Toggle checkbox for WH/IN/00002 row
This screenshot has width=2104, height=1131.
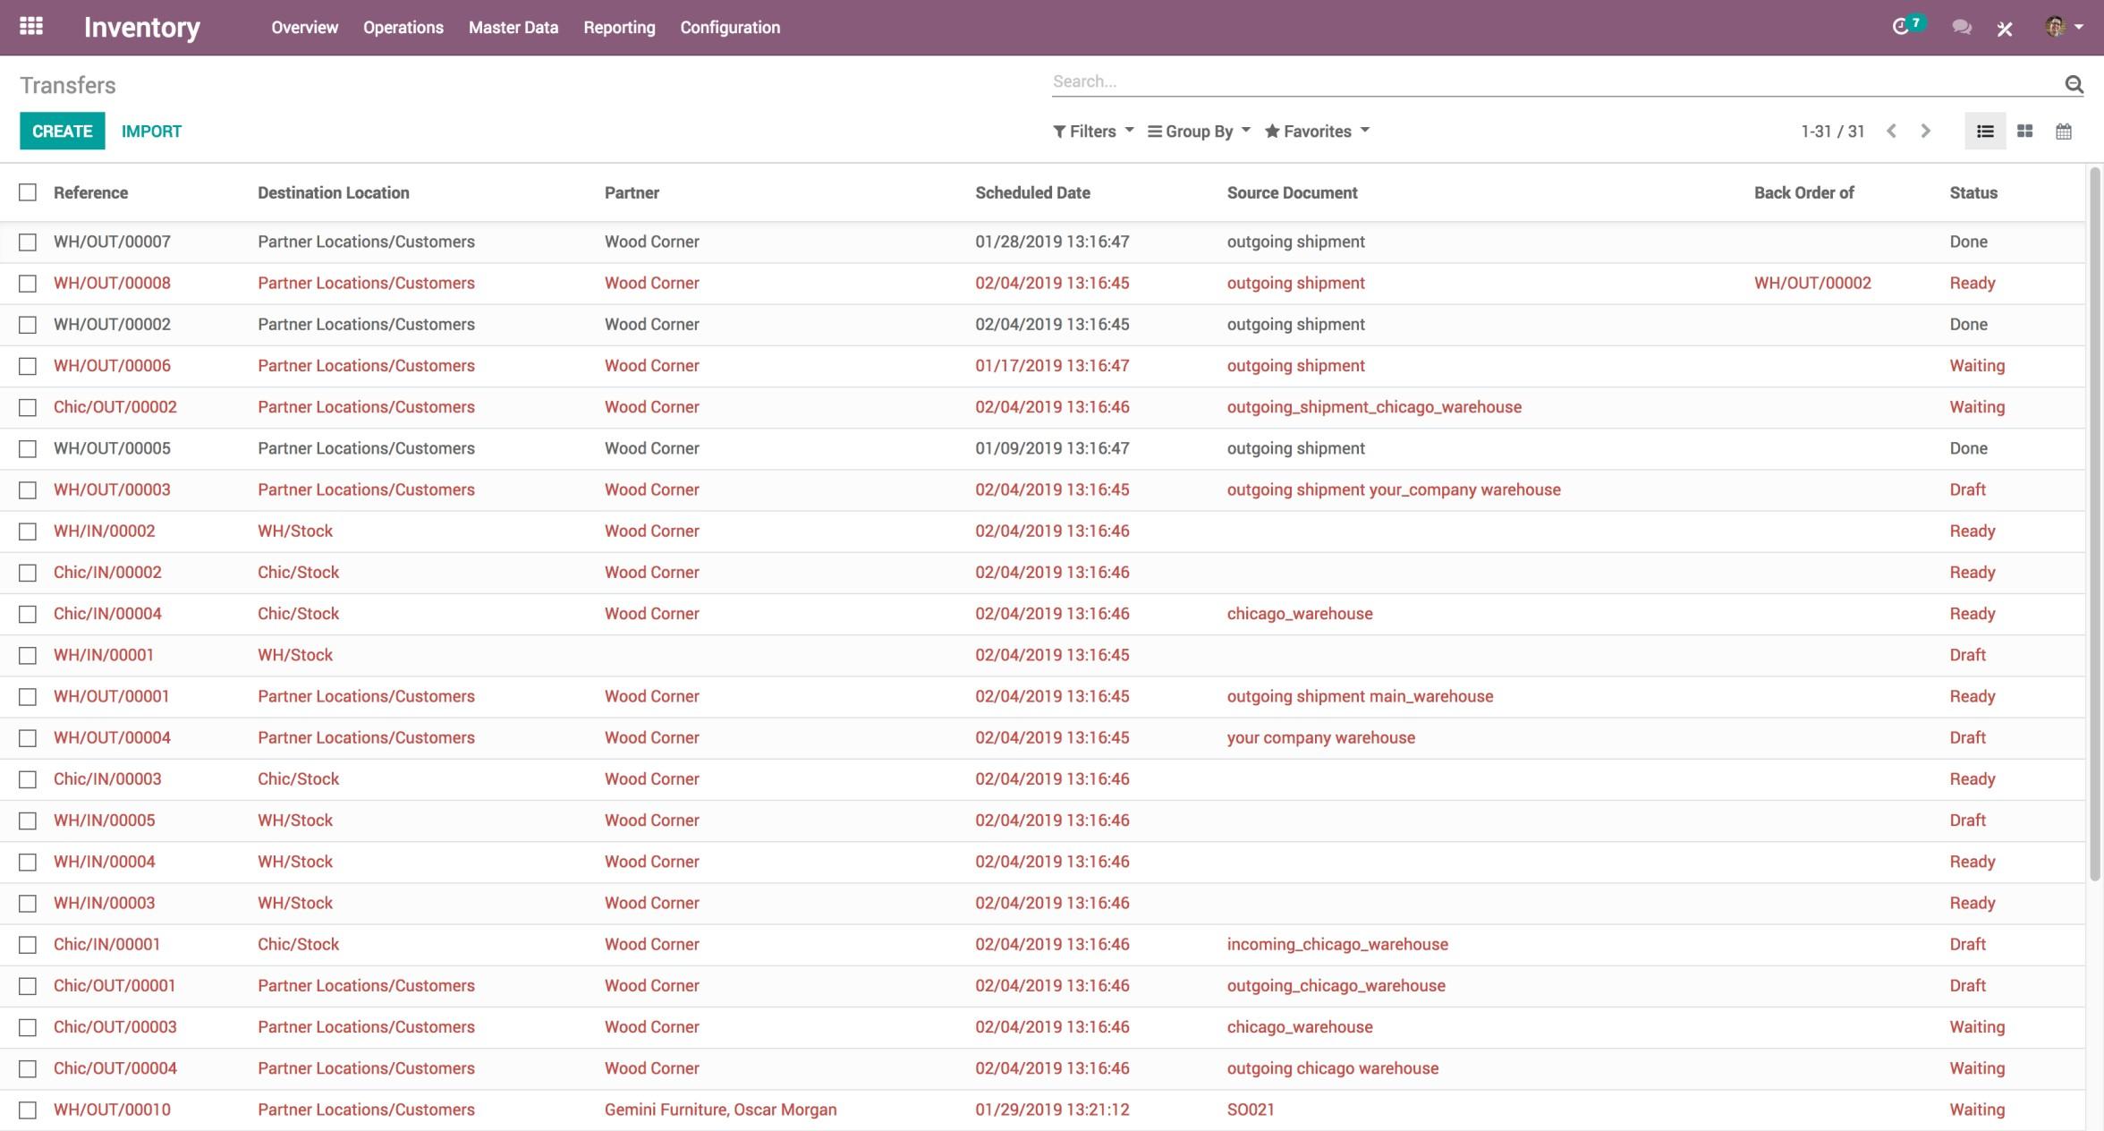click(28, 531)
